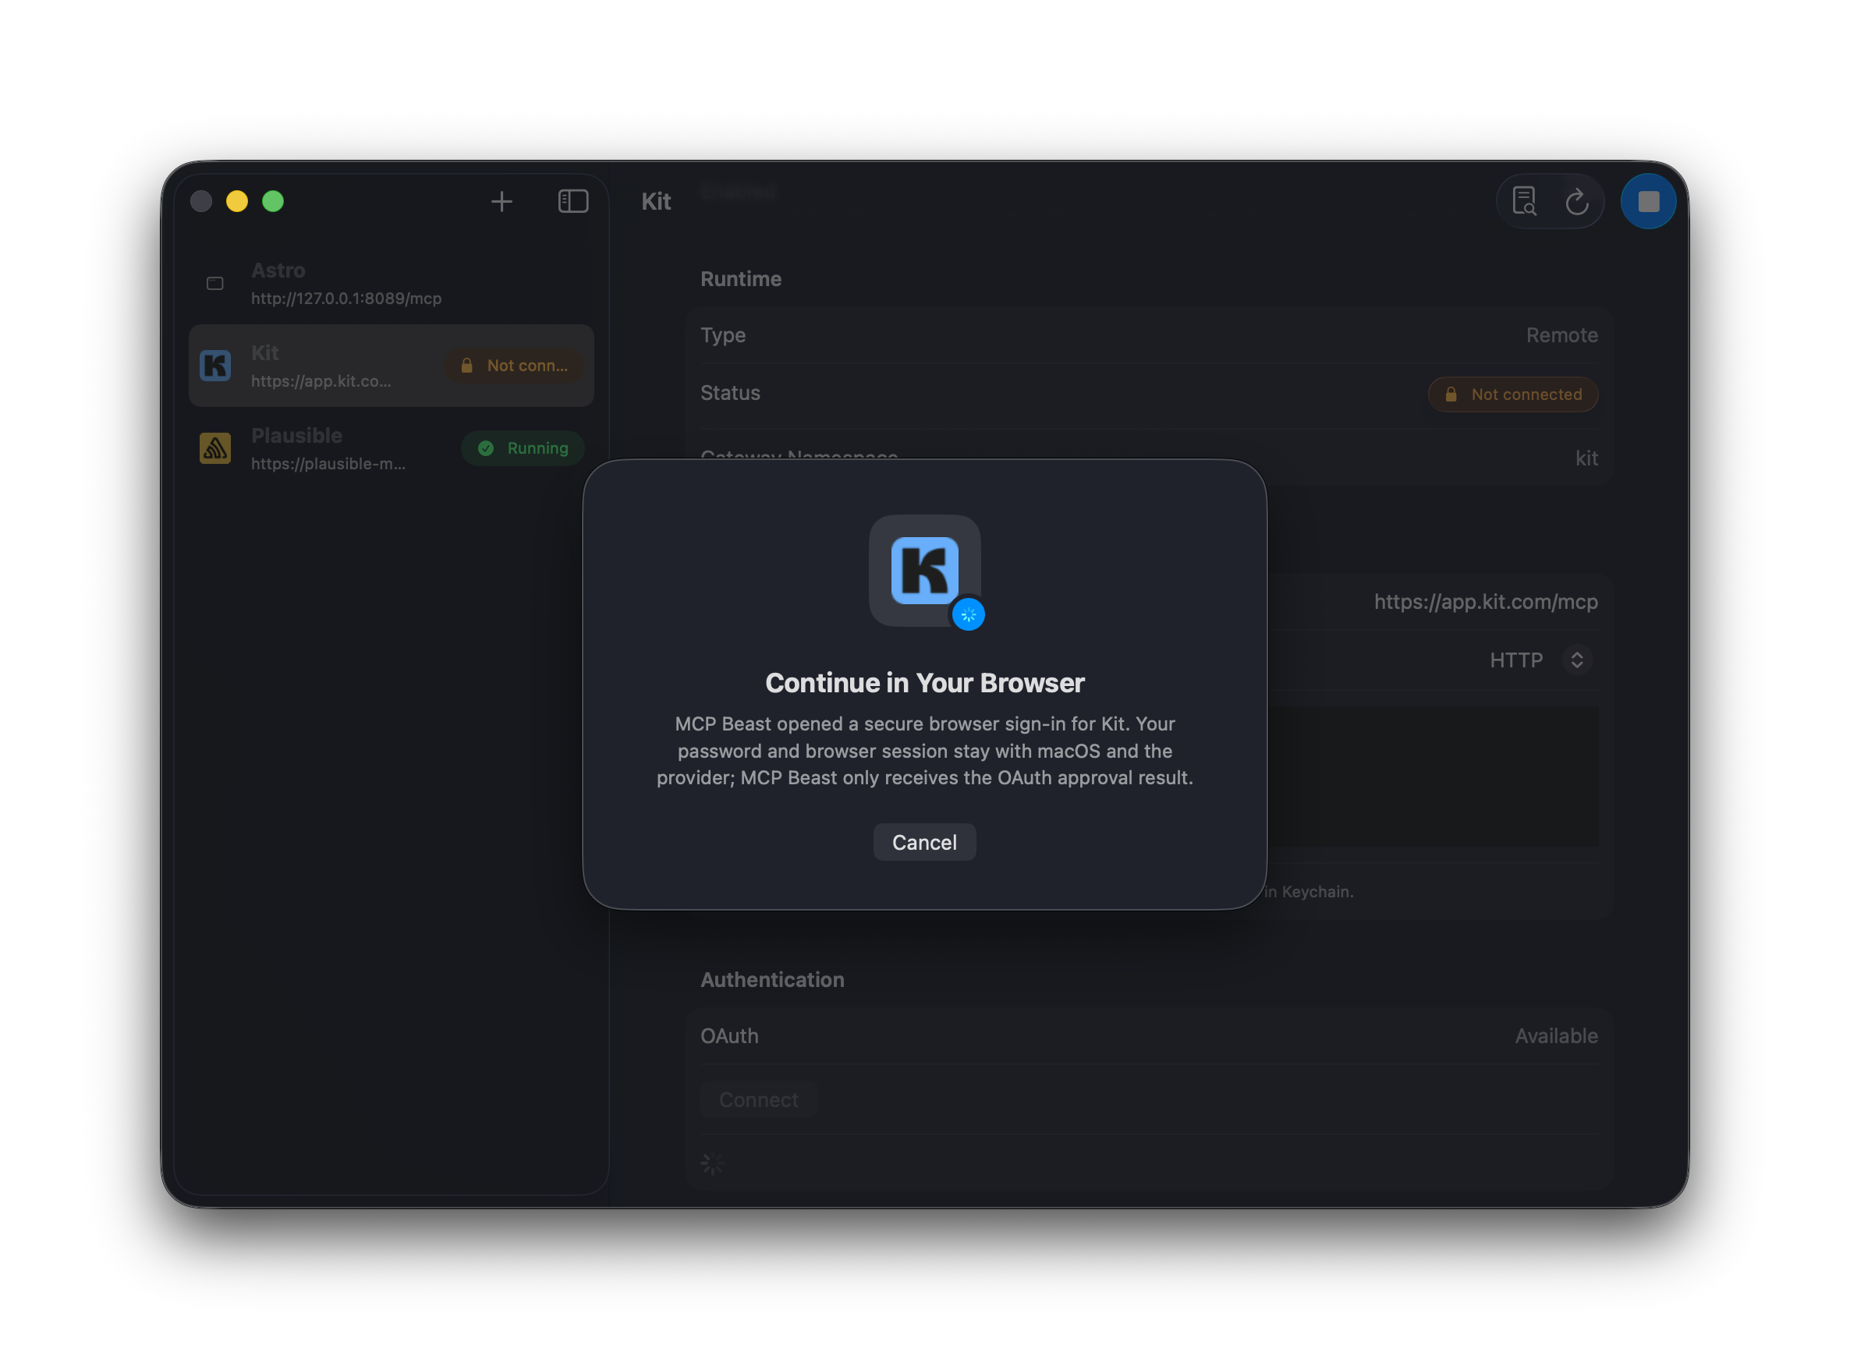Click the Not connected status badge
The width and height of the screenshot is (1850, 1369).
pos(1512,394)
